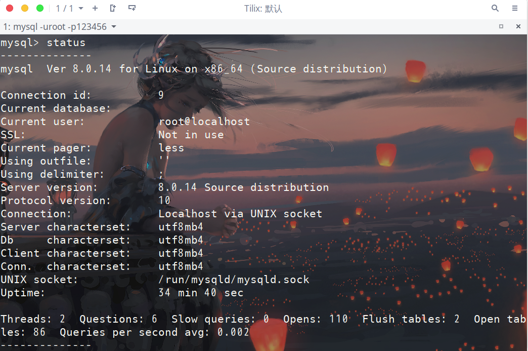Click the 'Tilix: 默认' window title

pos(263,9)
